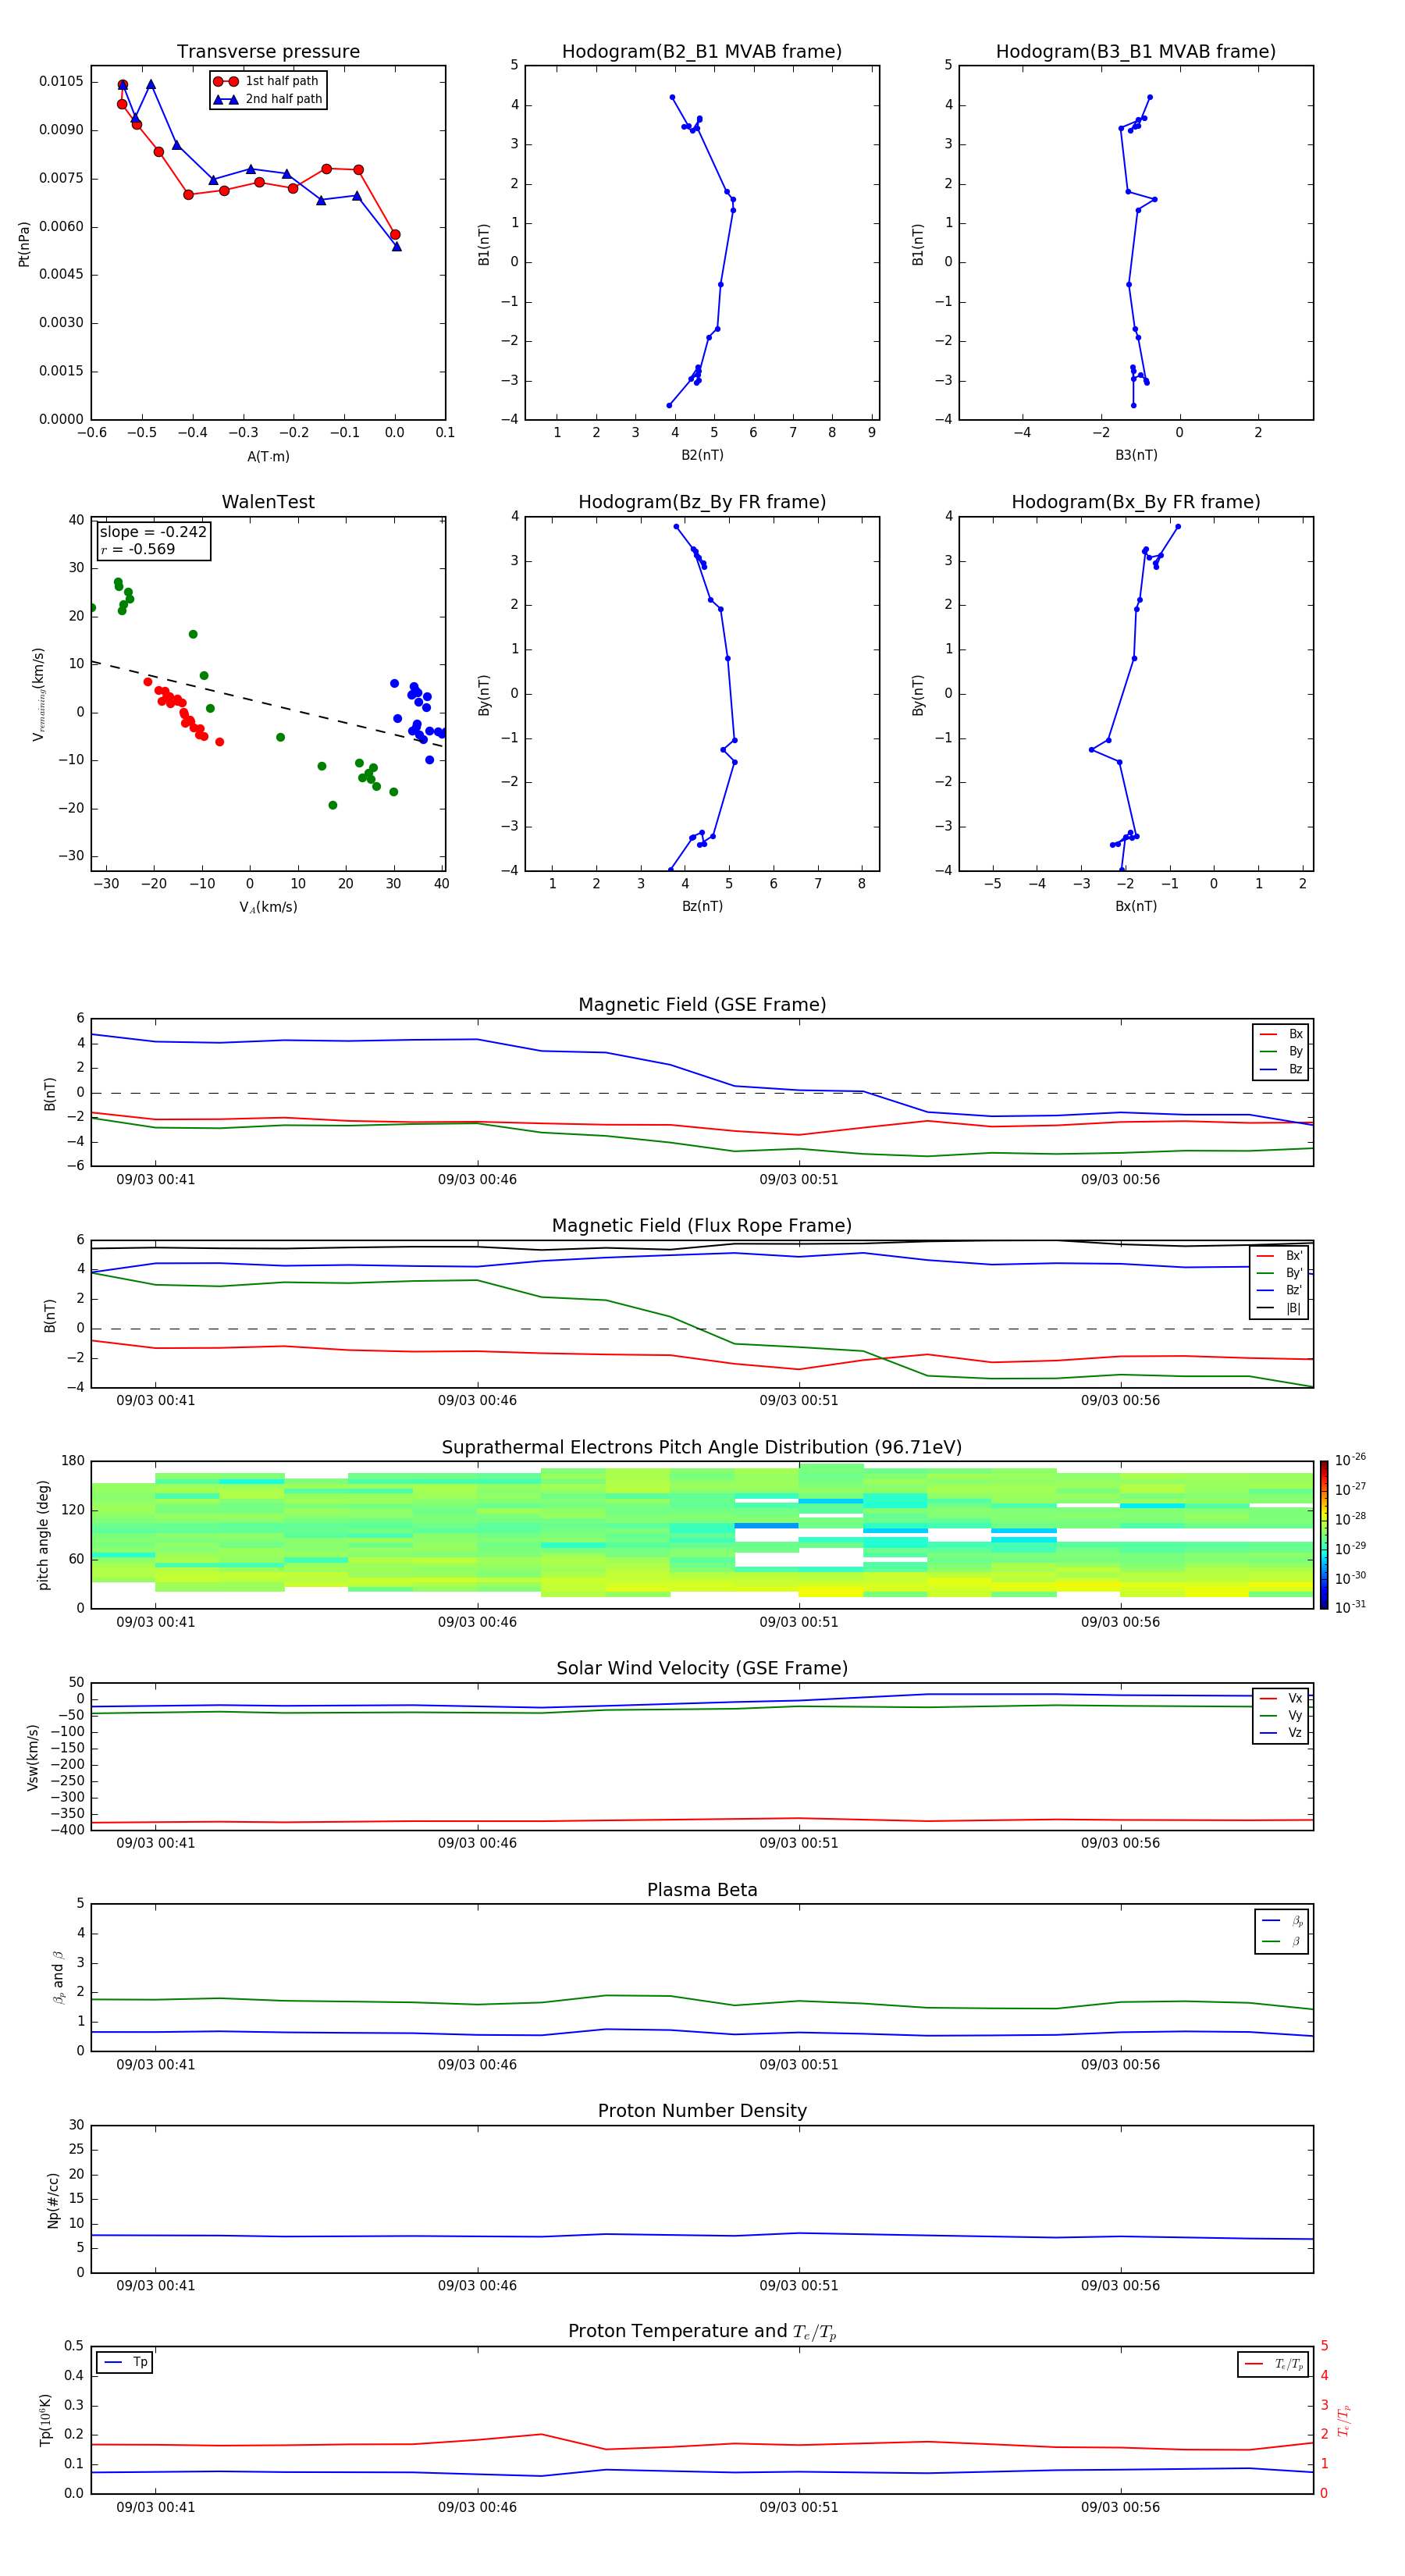Image resolution: width=1405 pixels, height=2576 pixels.
Task: Click the "Transverse pressure" plot title
Action: (x=268, y=52)
